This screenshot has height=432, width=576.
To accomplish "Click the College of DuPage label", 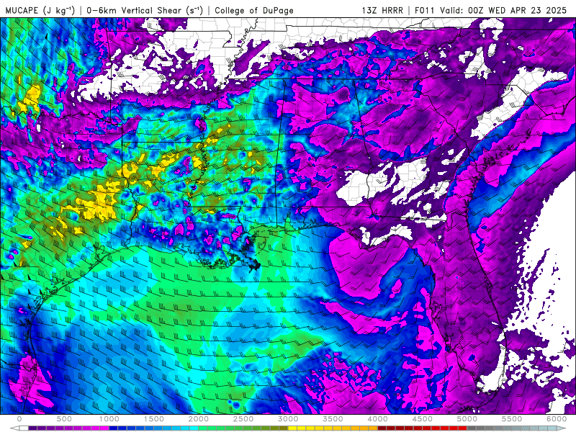I will [254, 10].
